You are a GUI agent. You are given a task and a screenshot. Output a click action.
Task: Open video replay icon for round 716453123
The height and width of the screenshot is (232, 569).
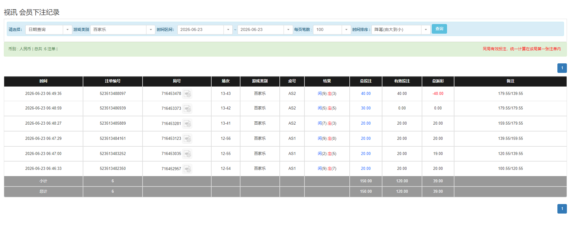point(187,139)
